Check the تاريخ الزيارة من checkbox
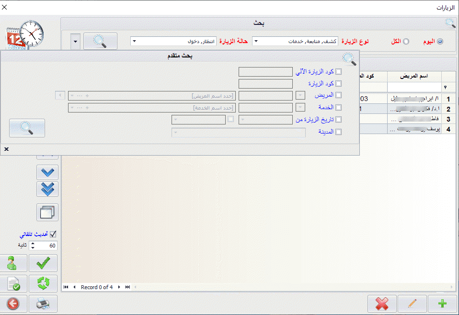 tap(339, 119)
